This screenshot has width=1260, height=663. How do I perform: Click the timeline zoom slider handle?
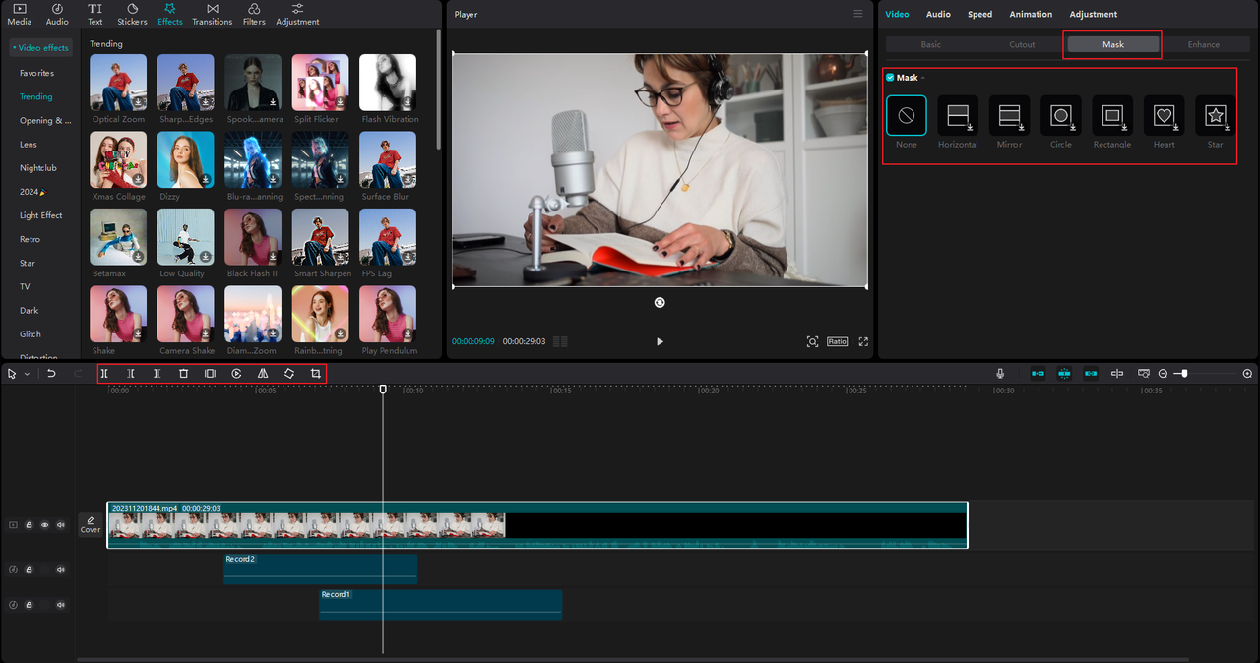pyautogui.click(x=1184, y=374)
